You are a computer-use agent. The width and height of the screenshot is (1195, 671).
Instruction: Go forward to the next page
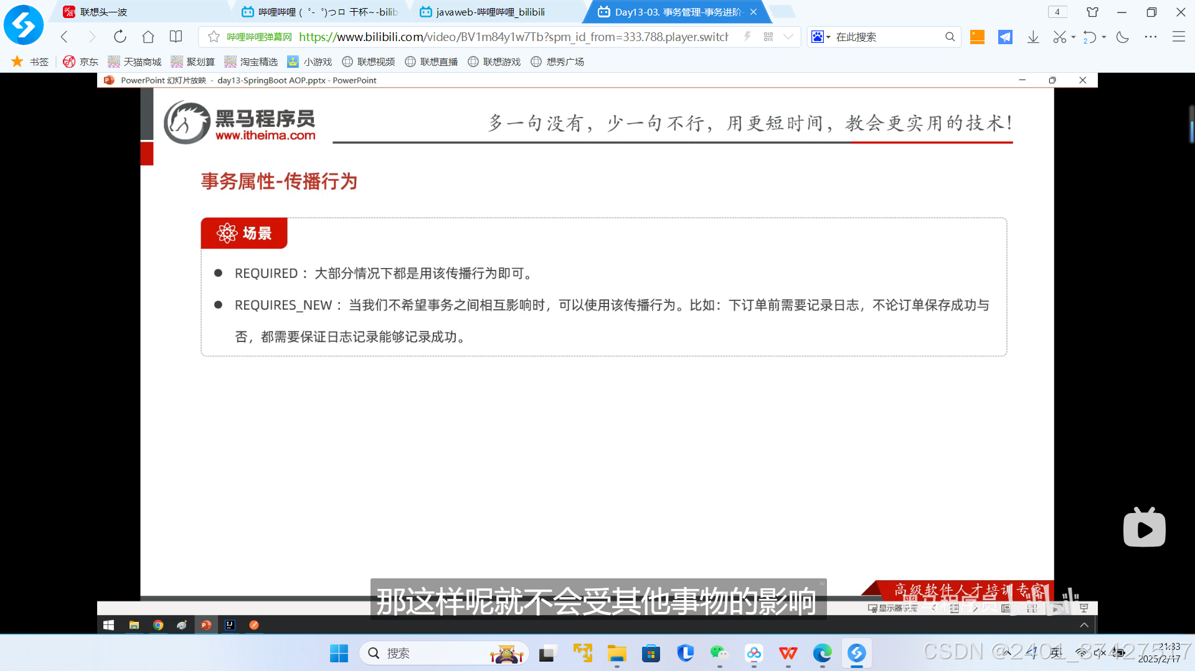point(92,37)
